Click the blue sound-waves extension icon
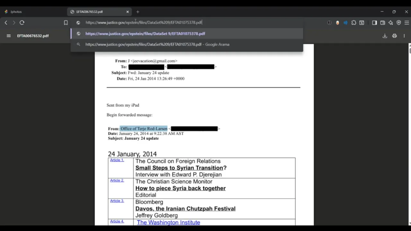Image resolution: width=411 pixels, height=231 pixels. pos(345,22)
